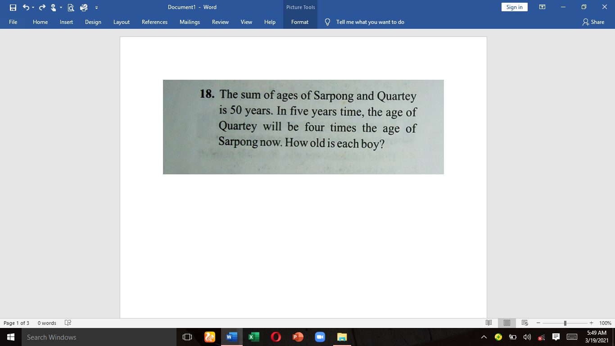Select Web Layout view in the status bar
Image resolution: width=615 pixels, height=346 pixels.
click(524, 323)
